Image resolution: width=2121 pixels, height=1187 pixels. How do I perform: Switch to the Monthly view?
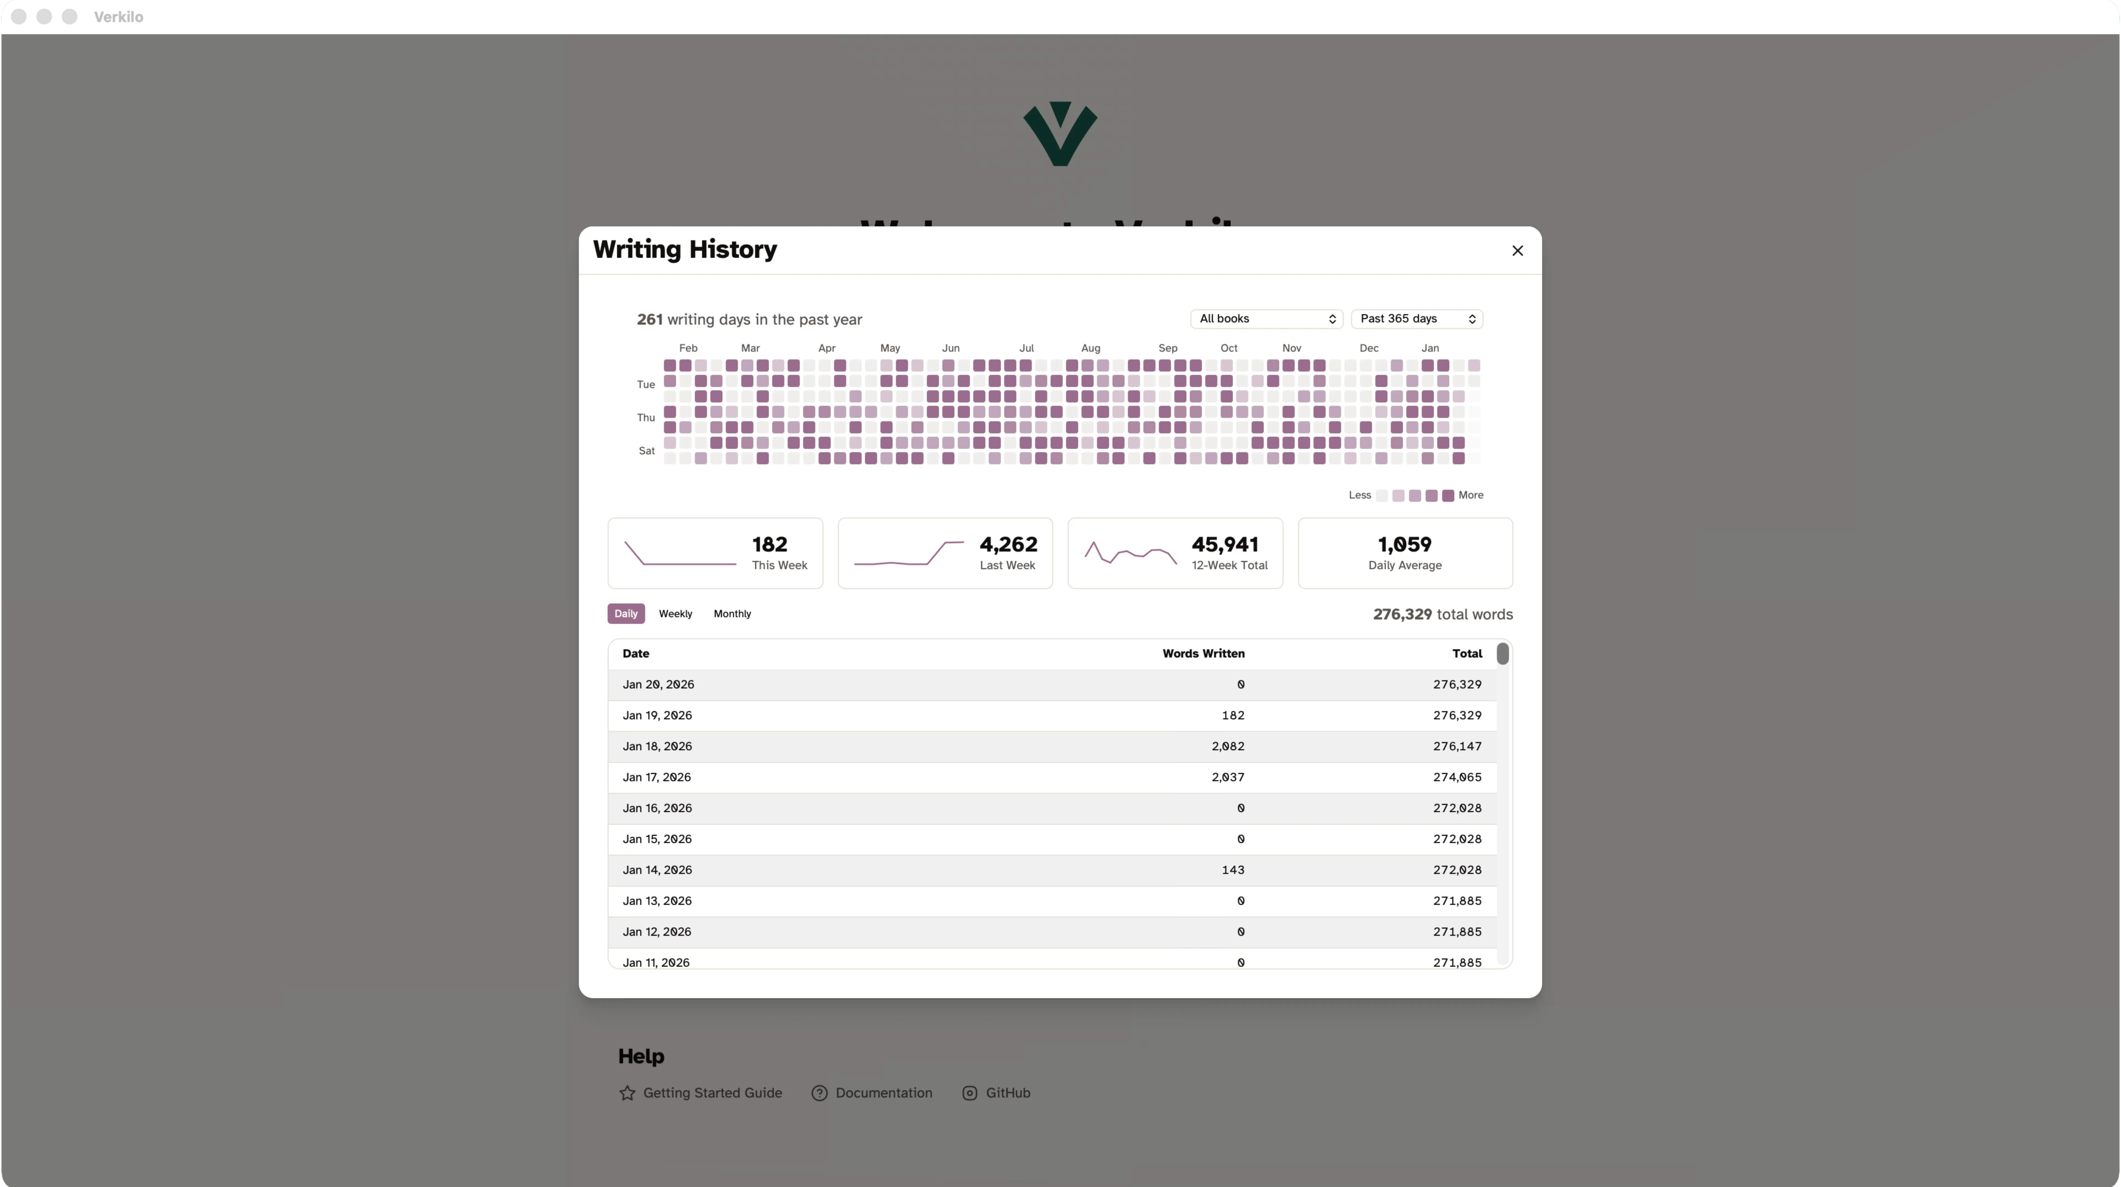(731, 613)
